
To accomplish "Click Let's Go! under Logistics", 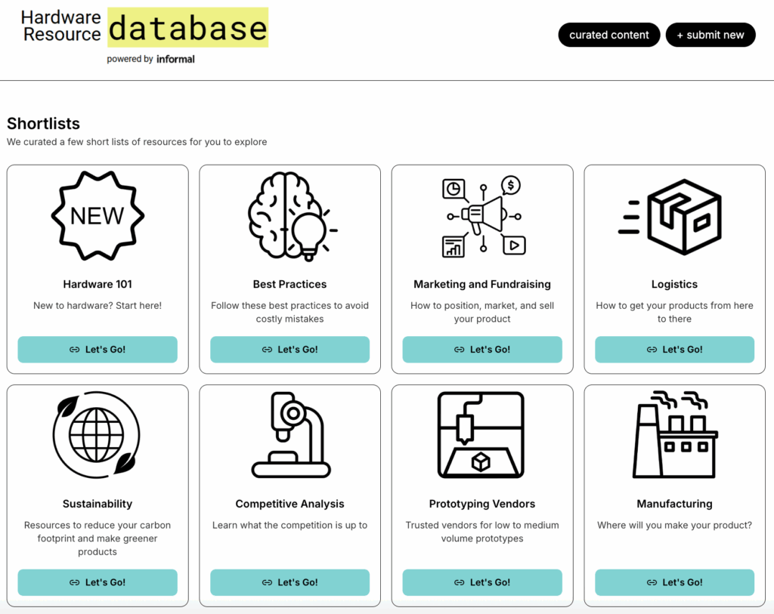I will (x=674, y=350).
